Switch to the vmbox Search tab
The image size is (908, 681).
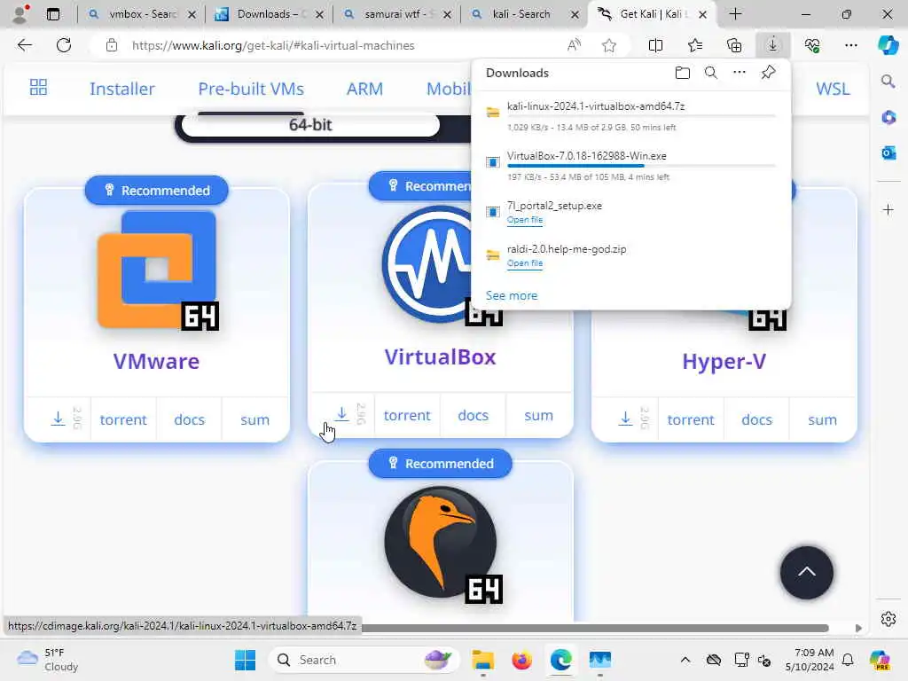(x=142, y=14)
